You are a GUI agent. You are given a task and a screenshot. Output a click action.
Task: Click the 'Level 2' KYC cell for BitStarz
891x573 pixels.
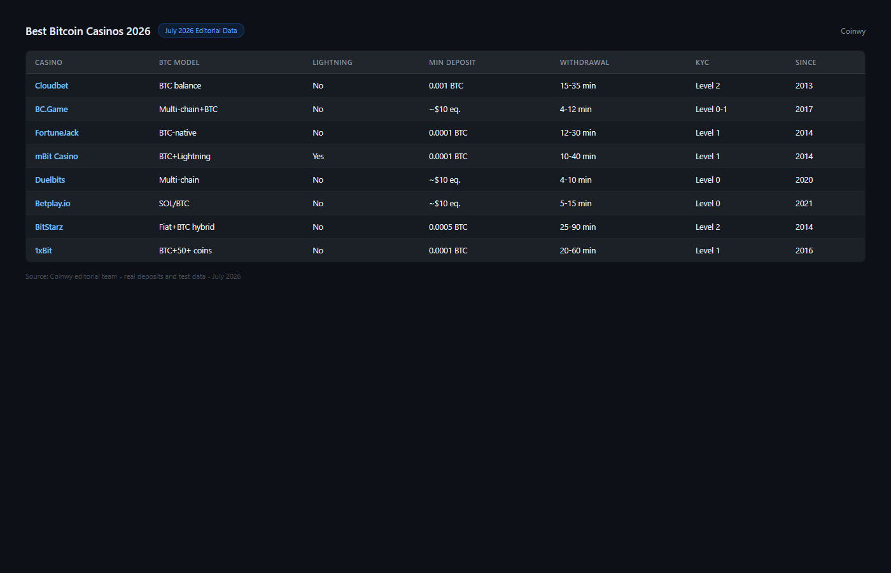click(708, 227)
